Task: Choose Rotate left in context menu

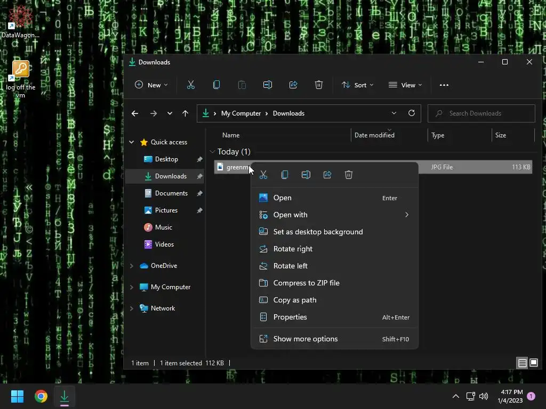Action: (x=334, y=266)
